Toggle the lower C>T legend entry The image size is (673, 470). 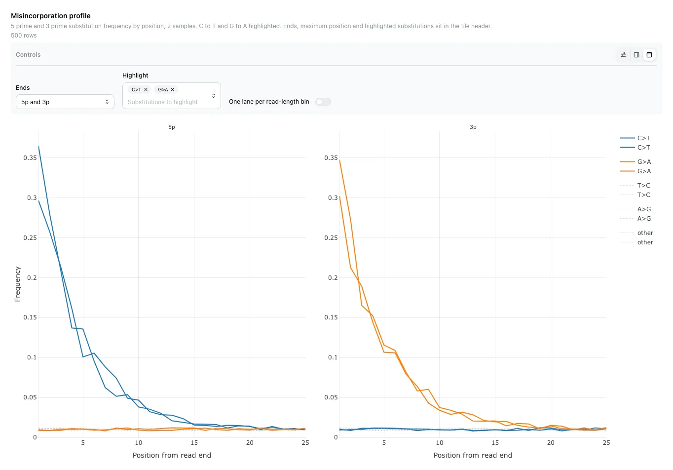click(x=636, y=148)
